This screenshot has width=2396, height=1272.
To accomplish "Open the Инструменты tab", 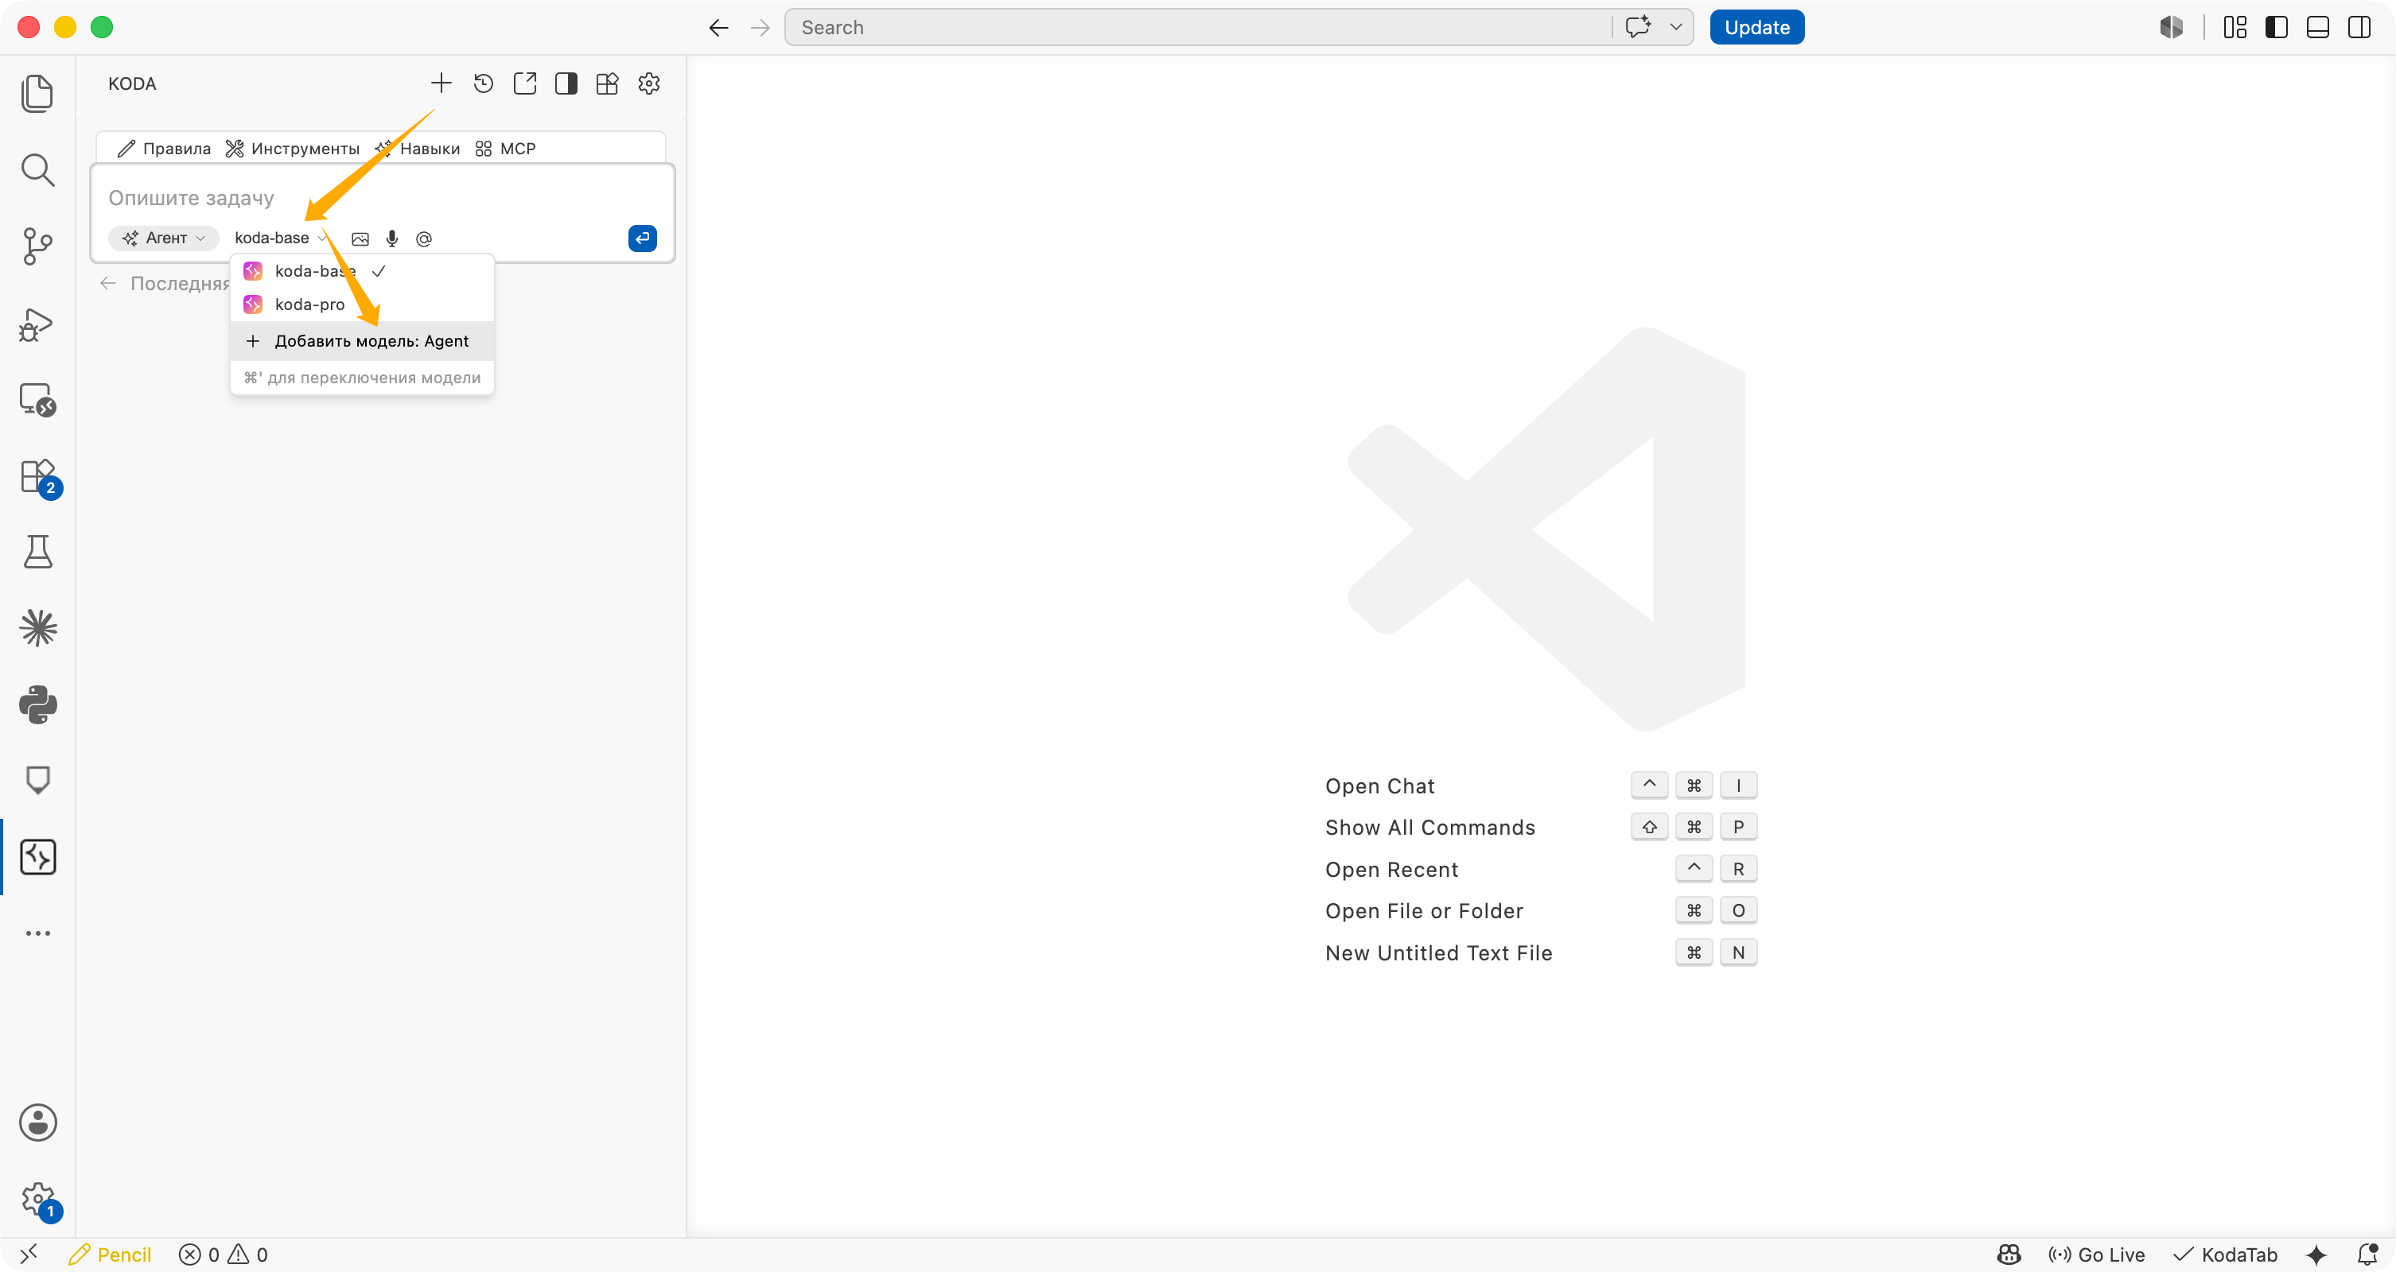I will [292, 149].
